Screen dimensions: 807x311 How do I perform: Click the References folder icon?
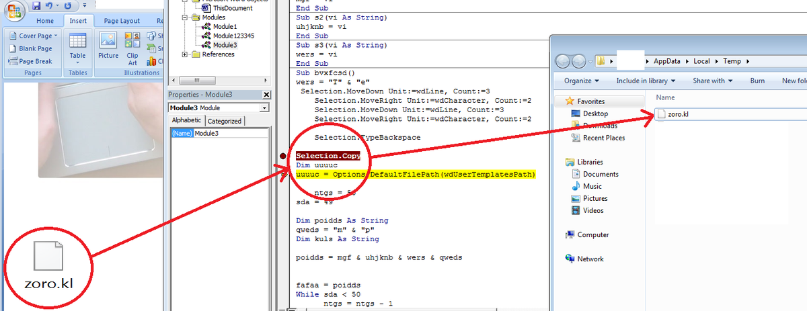196,54
